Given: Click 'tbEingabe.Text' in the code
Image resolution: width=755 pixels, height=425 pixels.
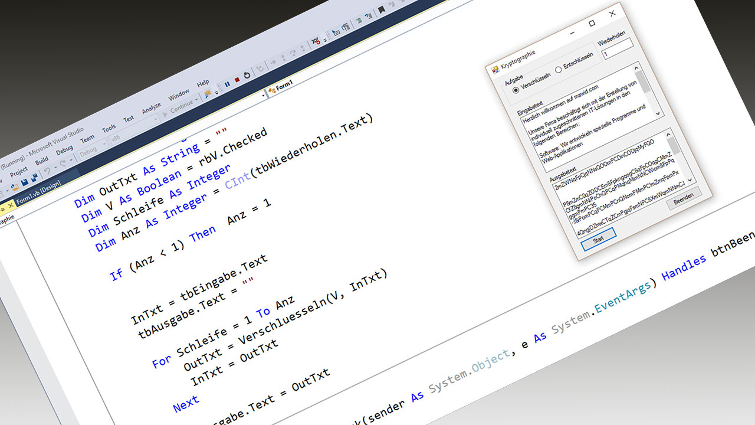Looking at the screenshot, I should [x=224, y=278].
